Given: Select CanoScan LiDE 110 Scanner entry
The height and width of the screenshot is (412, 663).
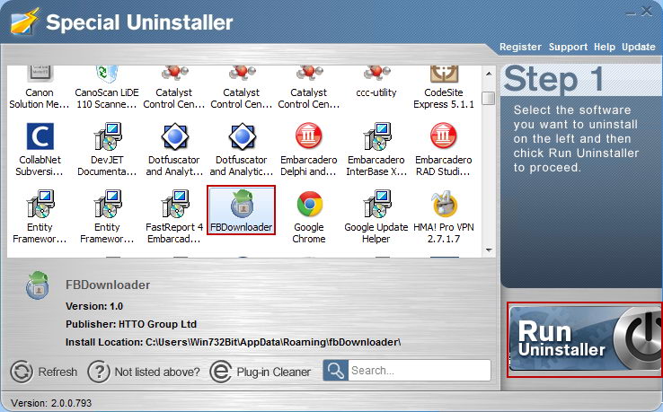Looking at the screenshot, I should point(107,88).
